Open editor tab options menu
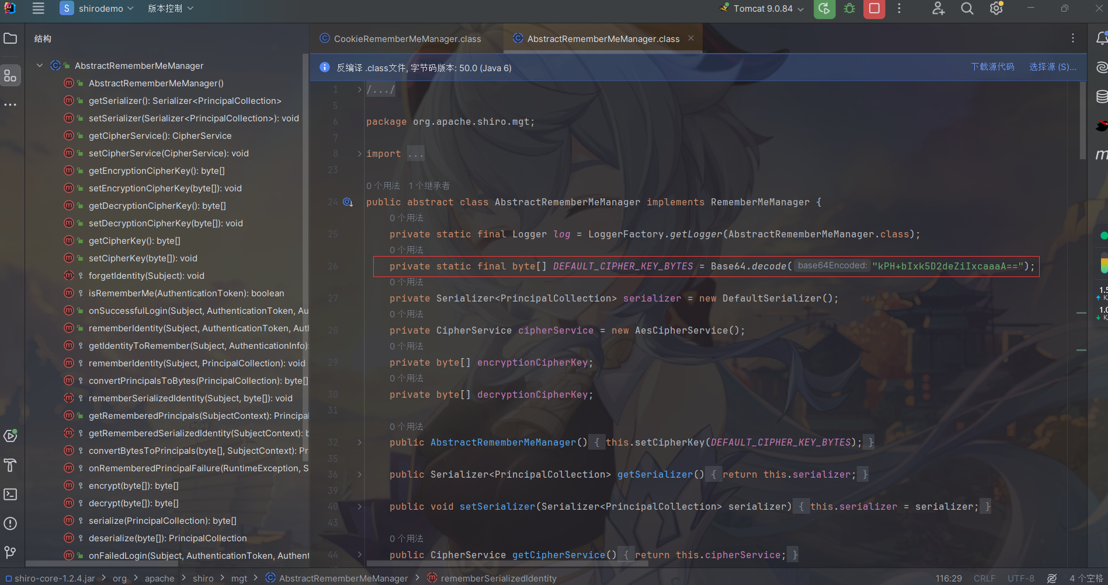 [x=1073, y=38]
